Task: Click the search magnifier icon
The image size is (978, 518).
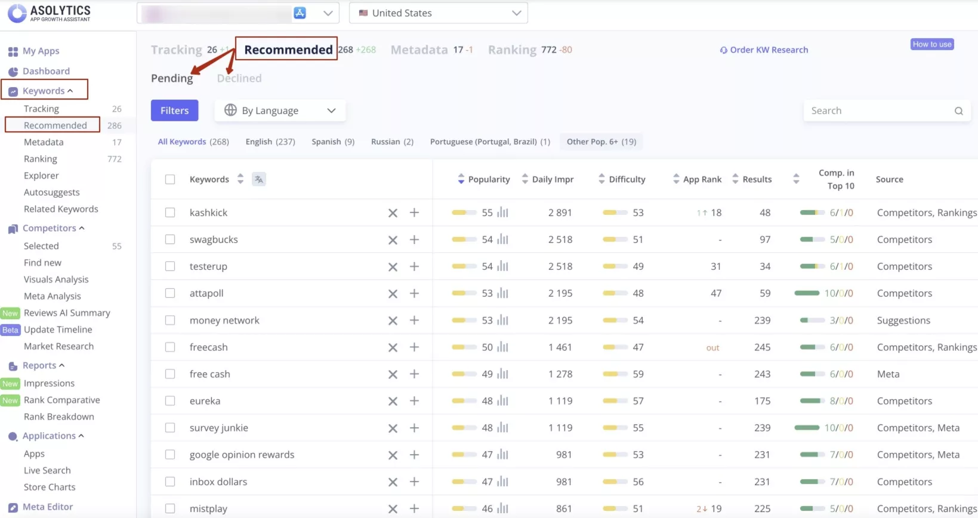Action: pyautogui.click(x=959, y=111)
